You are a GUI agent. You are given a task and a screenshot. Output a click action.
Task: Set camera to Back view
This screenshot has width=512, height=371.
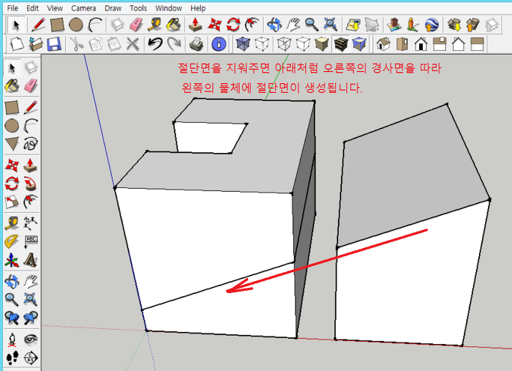(x=459, y=44)
